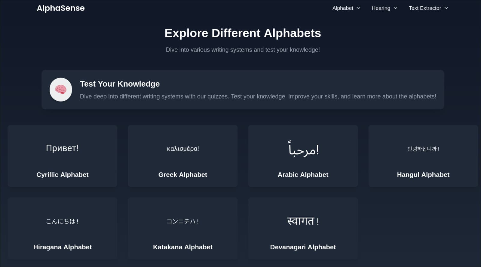This screenshot has height=267, width=481.
Task: Open the Hangul Alphabet card
Action: pyautogui.click(x=423, y=156)
